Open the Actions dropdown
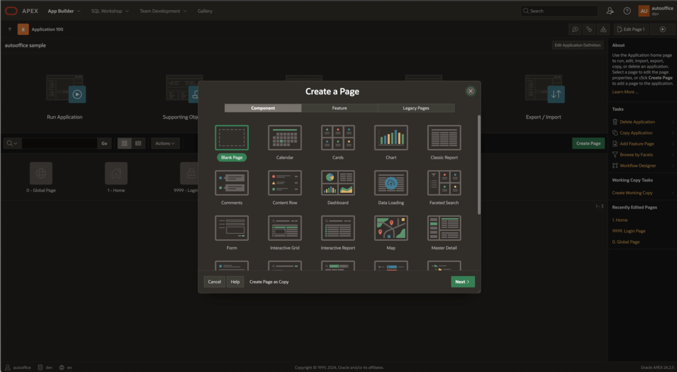Screen dimensions: 677x372 point(165,143)
